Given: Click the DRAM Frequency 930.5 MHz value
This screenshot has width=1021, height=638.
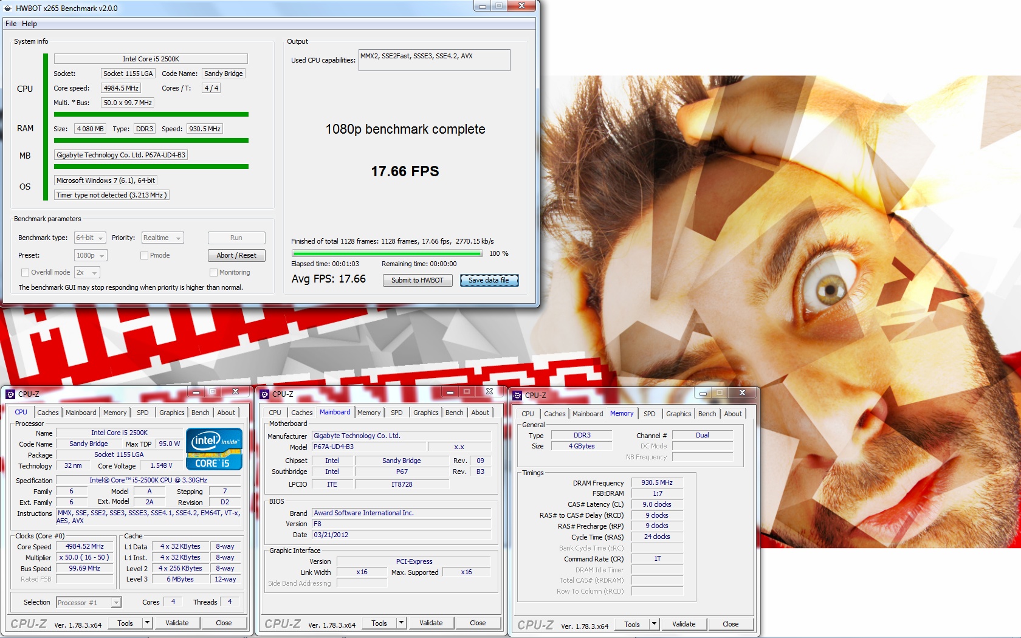Looking at the screenshot, I should [657, 483].
